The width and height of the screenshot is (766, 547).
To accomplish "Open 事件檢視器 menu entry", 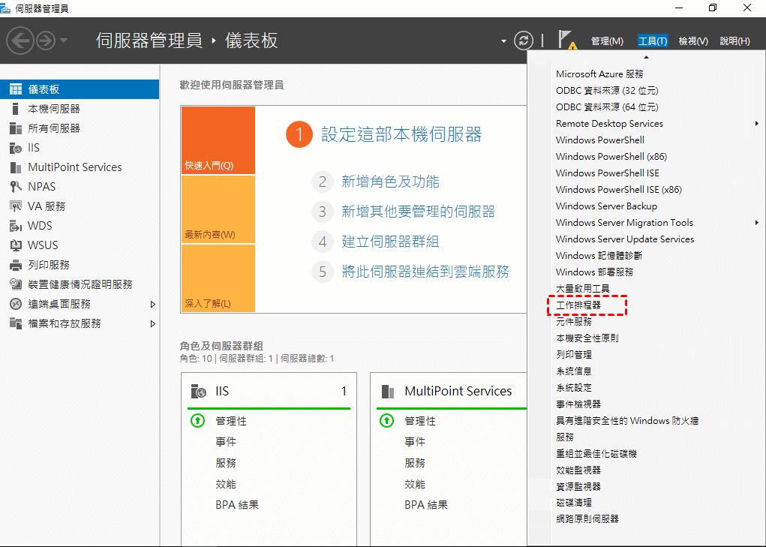I will click(578, 404).
